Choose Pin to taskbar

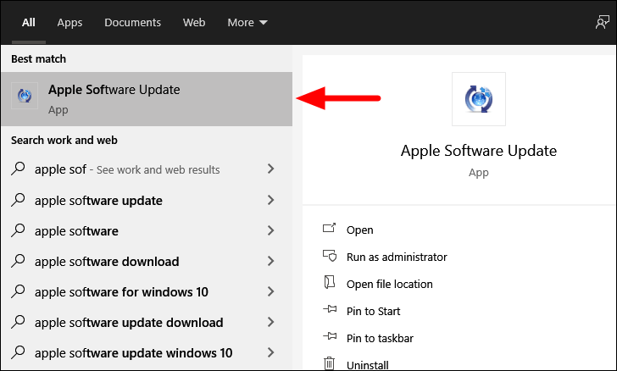click(x=380, y=338)
